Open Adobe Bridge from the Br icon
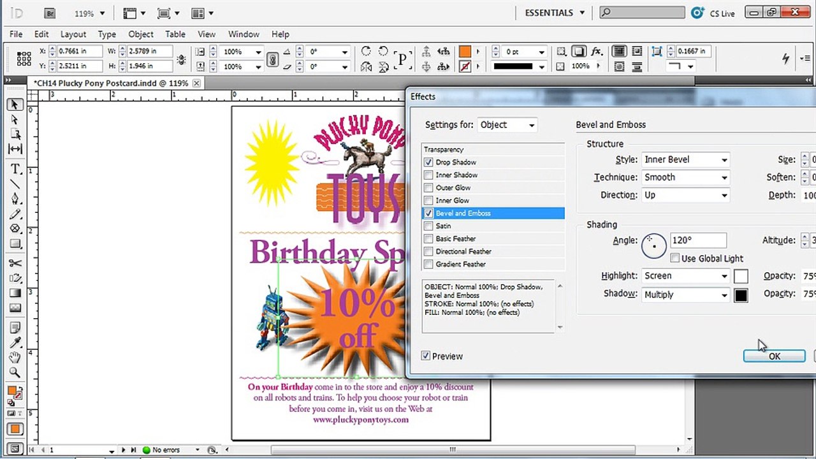The width and height of the screenshot is (816, 459). click(x=50, y=13)
